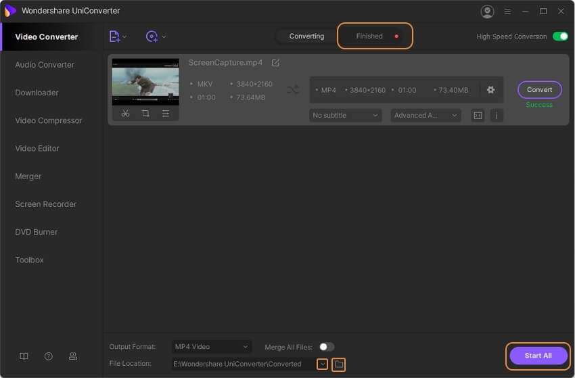The image size is (575, 378).
Task: Open the effects list icon under thumbnail
Action: coord(166,114)
